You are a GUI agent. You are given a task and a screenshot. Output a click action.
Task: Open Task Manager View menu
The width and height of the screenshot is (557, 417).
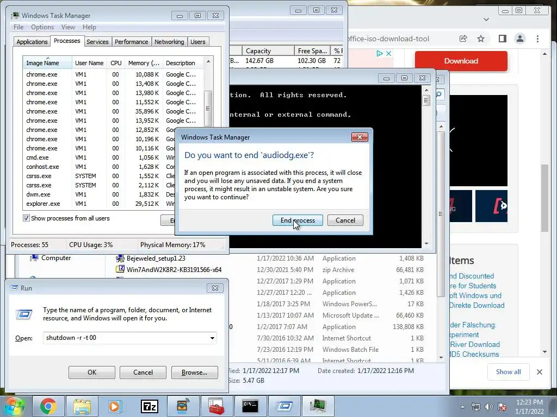68,27
